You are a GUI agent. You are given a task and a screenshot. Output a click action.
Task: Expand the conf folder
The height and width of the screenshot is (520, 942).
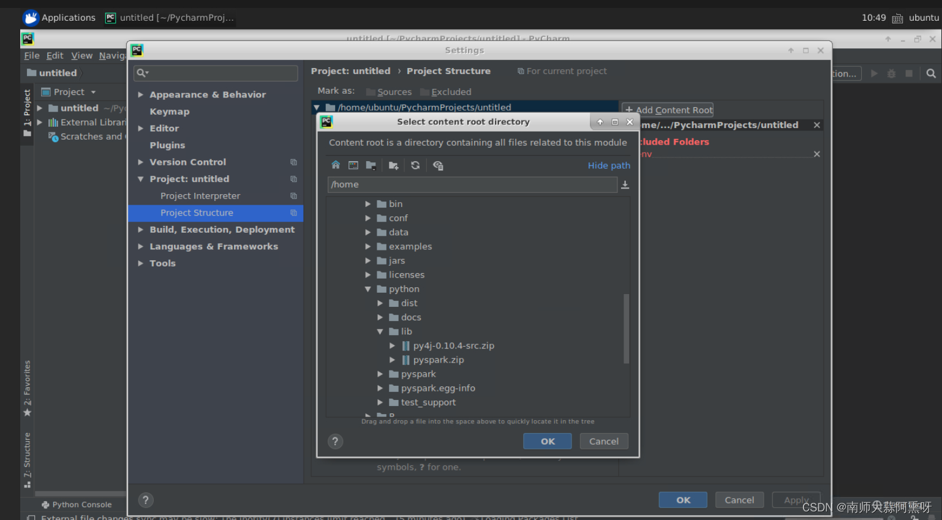368,218
